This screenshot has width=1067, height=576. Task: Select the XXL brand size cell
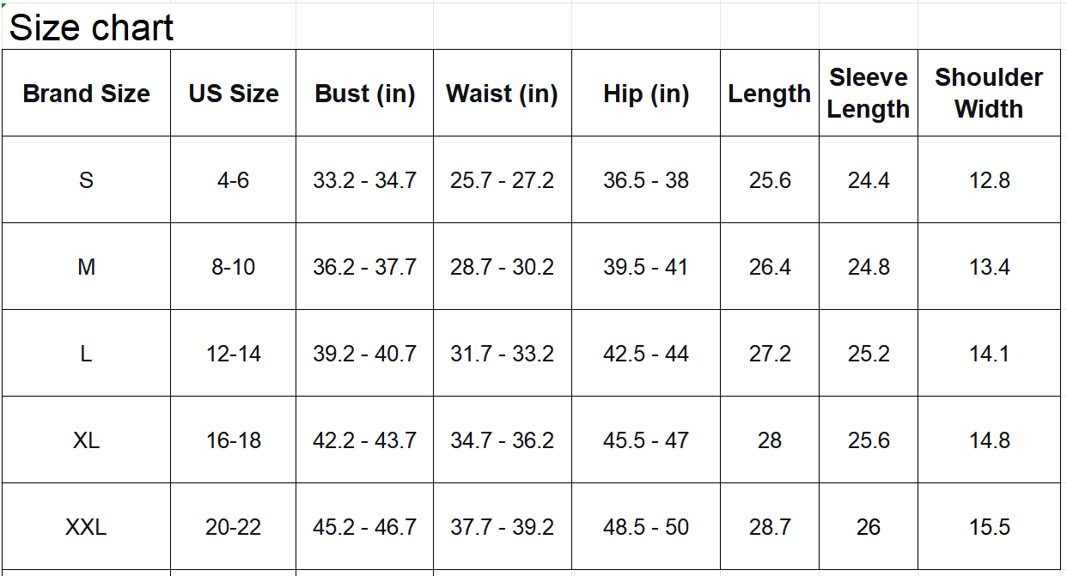click(86, 527)
